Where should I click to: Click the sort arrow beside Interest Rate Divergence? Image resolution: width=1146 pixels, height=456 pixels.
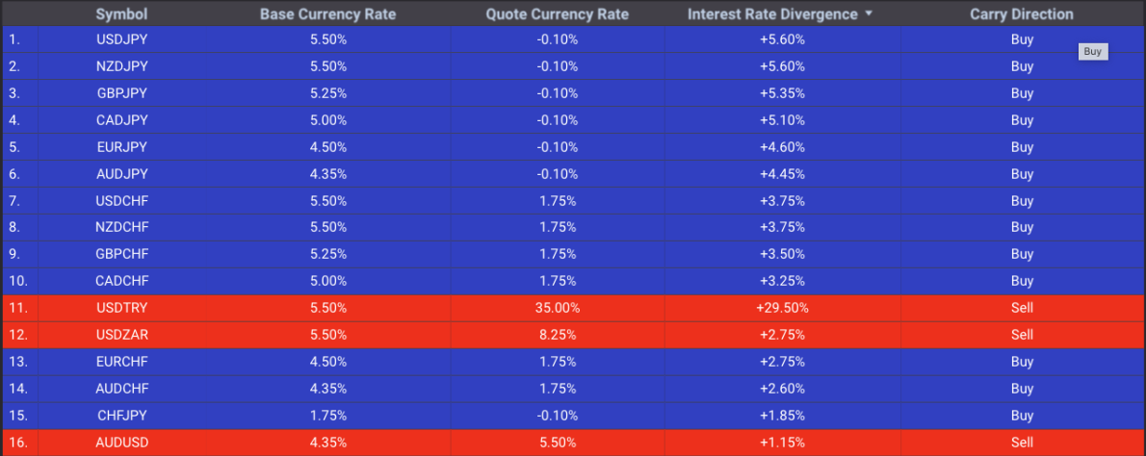[x=870, y=14]
